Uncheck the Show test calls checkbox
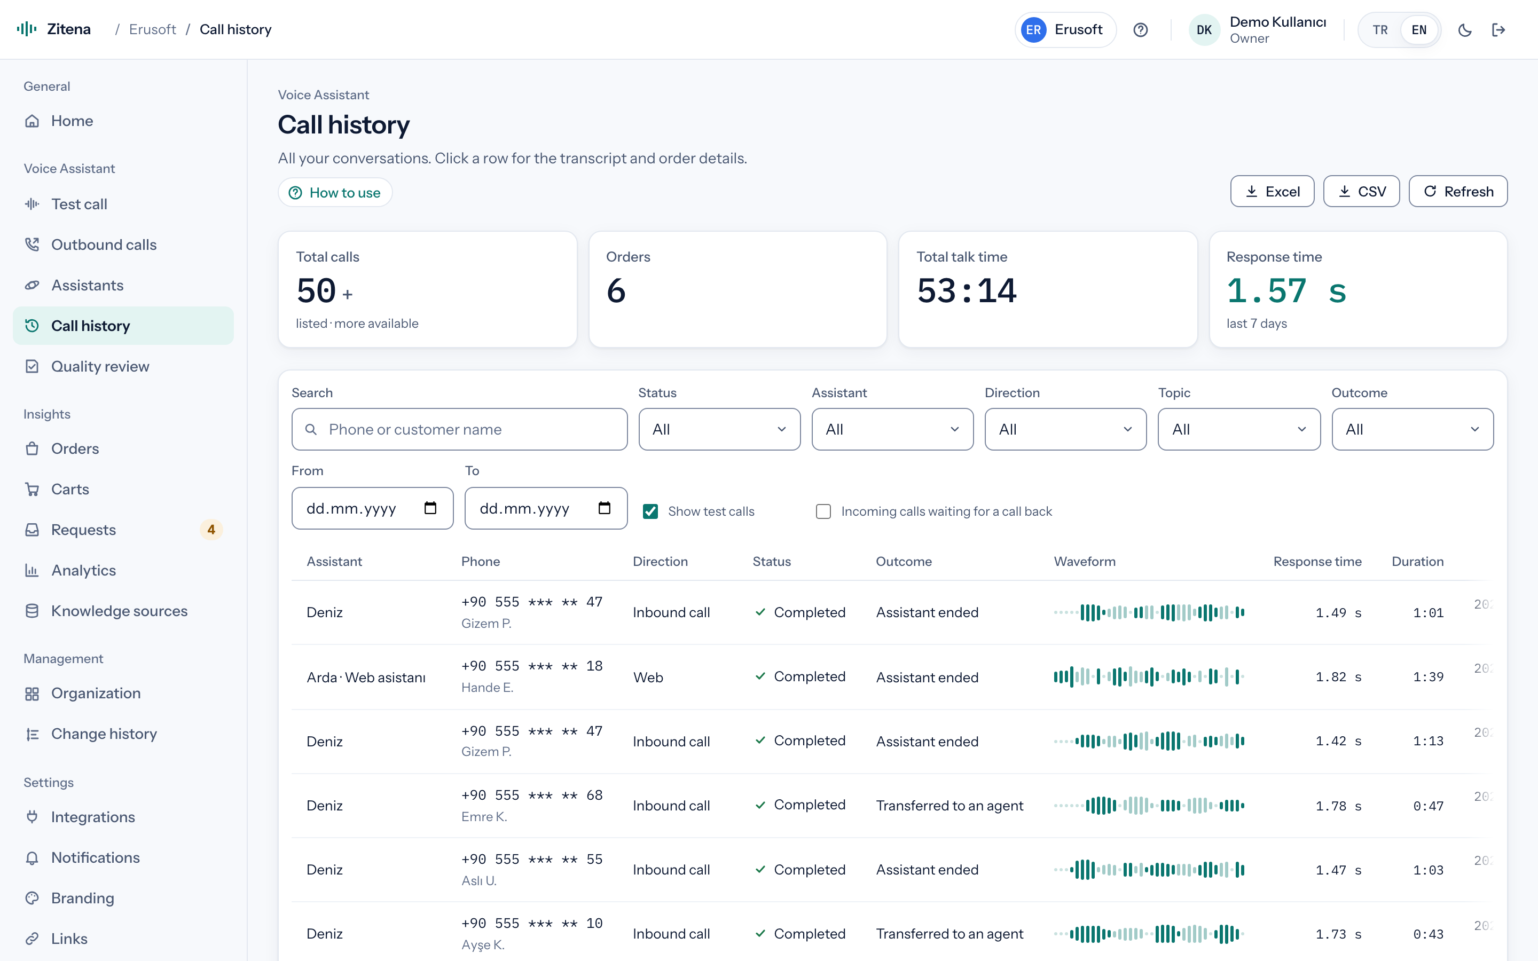 pyautogui.click(x=650, y=511)
